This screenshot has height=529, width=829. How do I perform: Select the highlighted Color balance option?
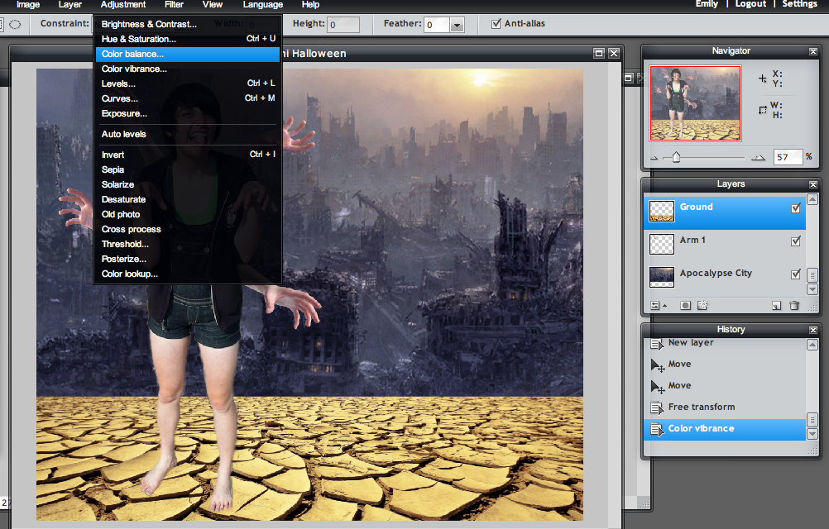188,54
